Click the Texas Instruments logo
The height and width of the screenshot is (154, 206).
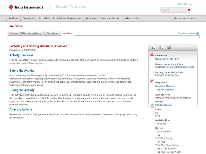click(x=26, y=7)
